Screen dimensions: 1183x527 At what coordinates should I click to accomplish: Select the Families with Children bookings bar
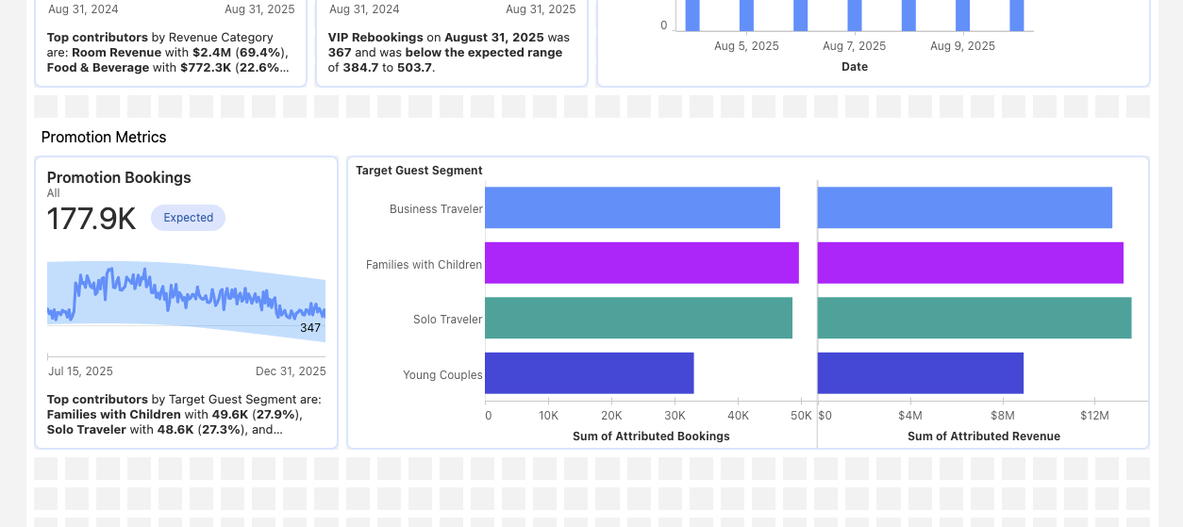(x=641, y=263)
